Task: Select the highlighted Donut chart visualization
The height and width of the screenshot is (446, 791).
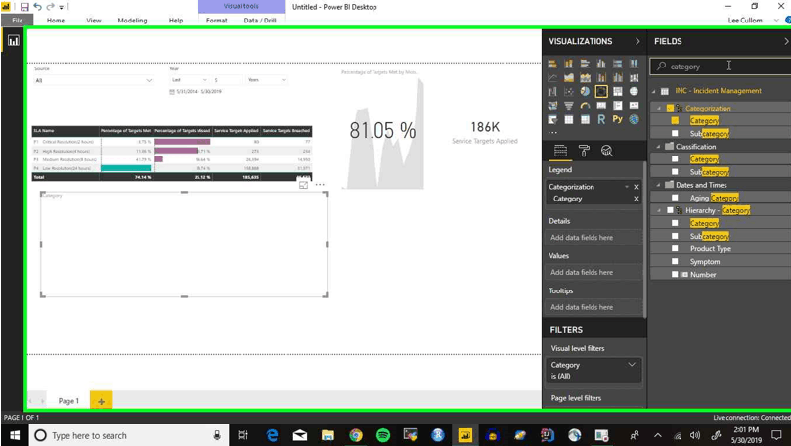Action: click(x=601, y=91)
